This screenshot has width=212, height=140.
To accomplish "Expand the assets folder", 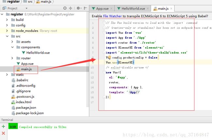I will 12,42.
